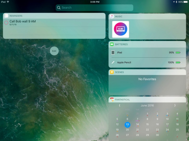The image size is (189, 141).
Task: Tap the Apple Pencil icon in Batteries
Action: point(113,62)
